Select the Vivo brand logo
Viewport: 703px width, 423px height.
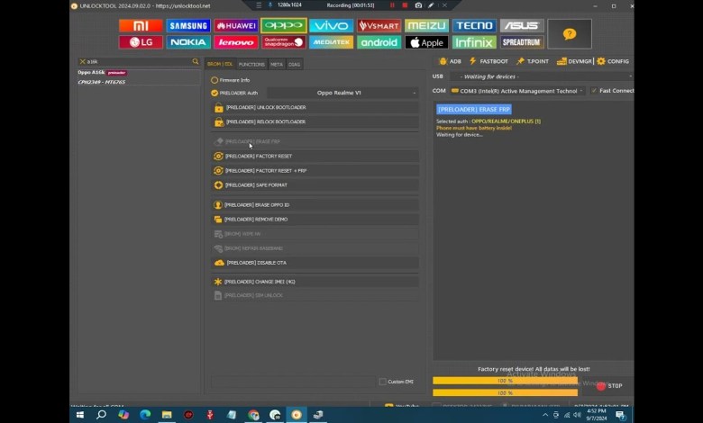(x=332, y=26)
